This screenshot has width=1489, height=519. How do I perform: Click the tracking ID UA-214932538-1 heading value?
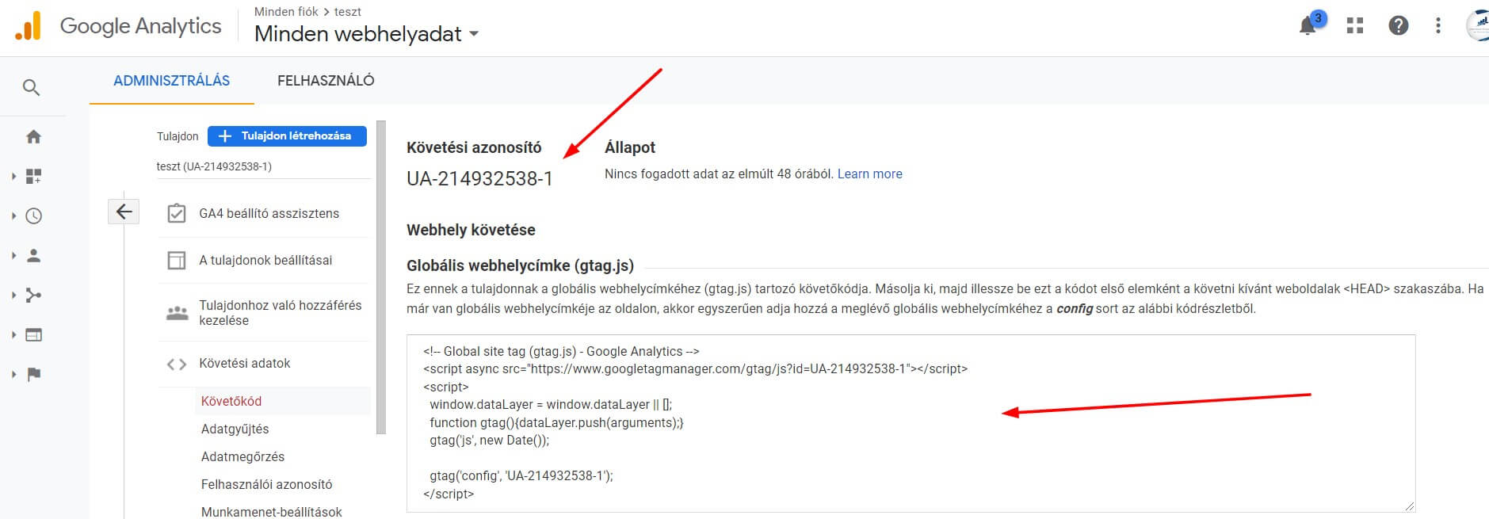(479, 179)
